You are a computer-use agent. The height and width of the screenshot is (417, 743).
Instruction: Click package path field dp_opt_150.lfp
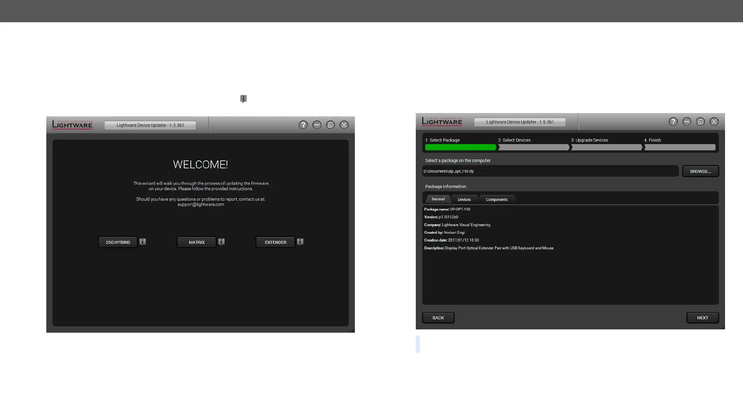point(550,171)
